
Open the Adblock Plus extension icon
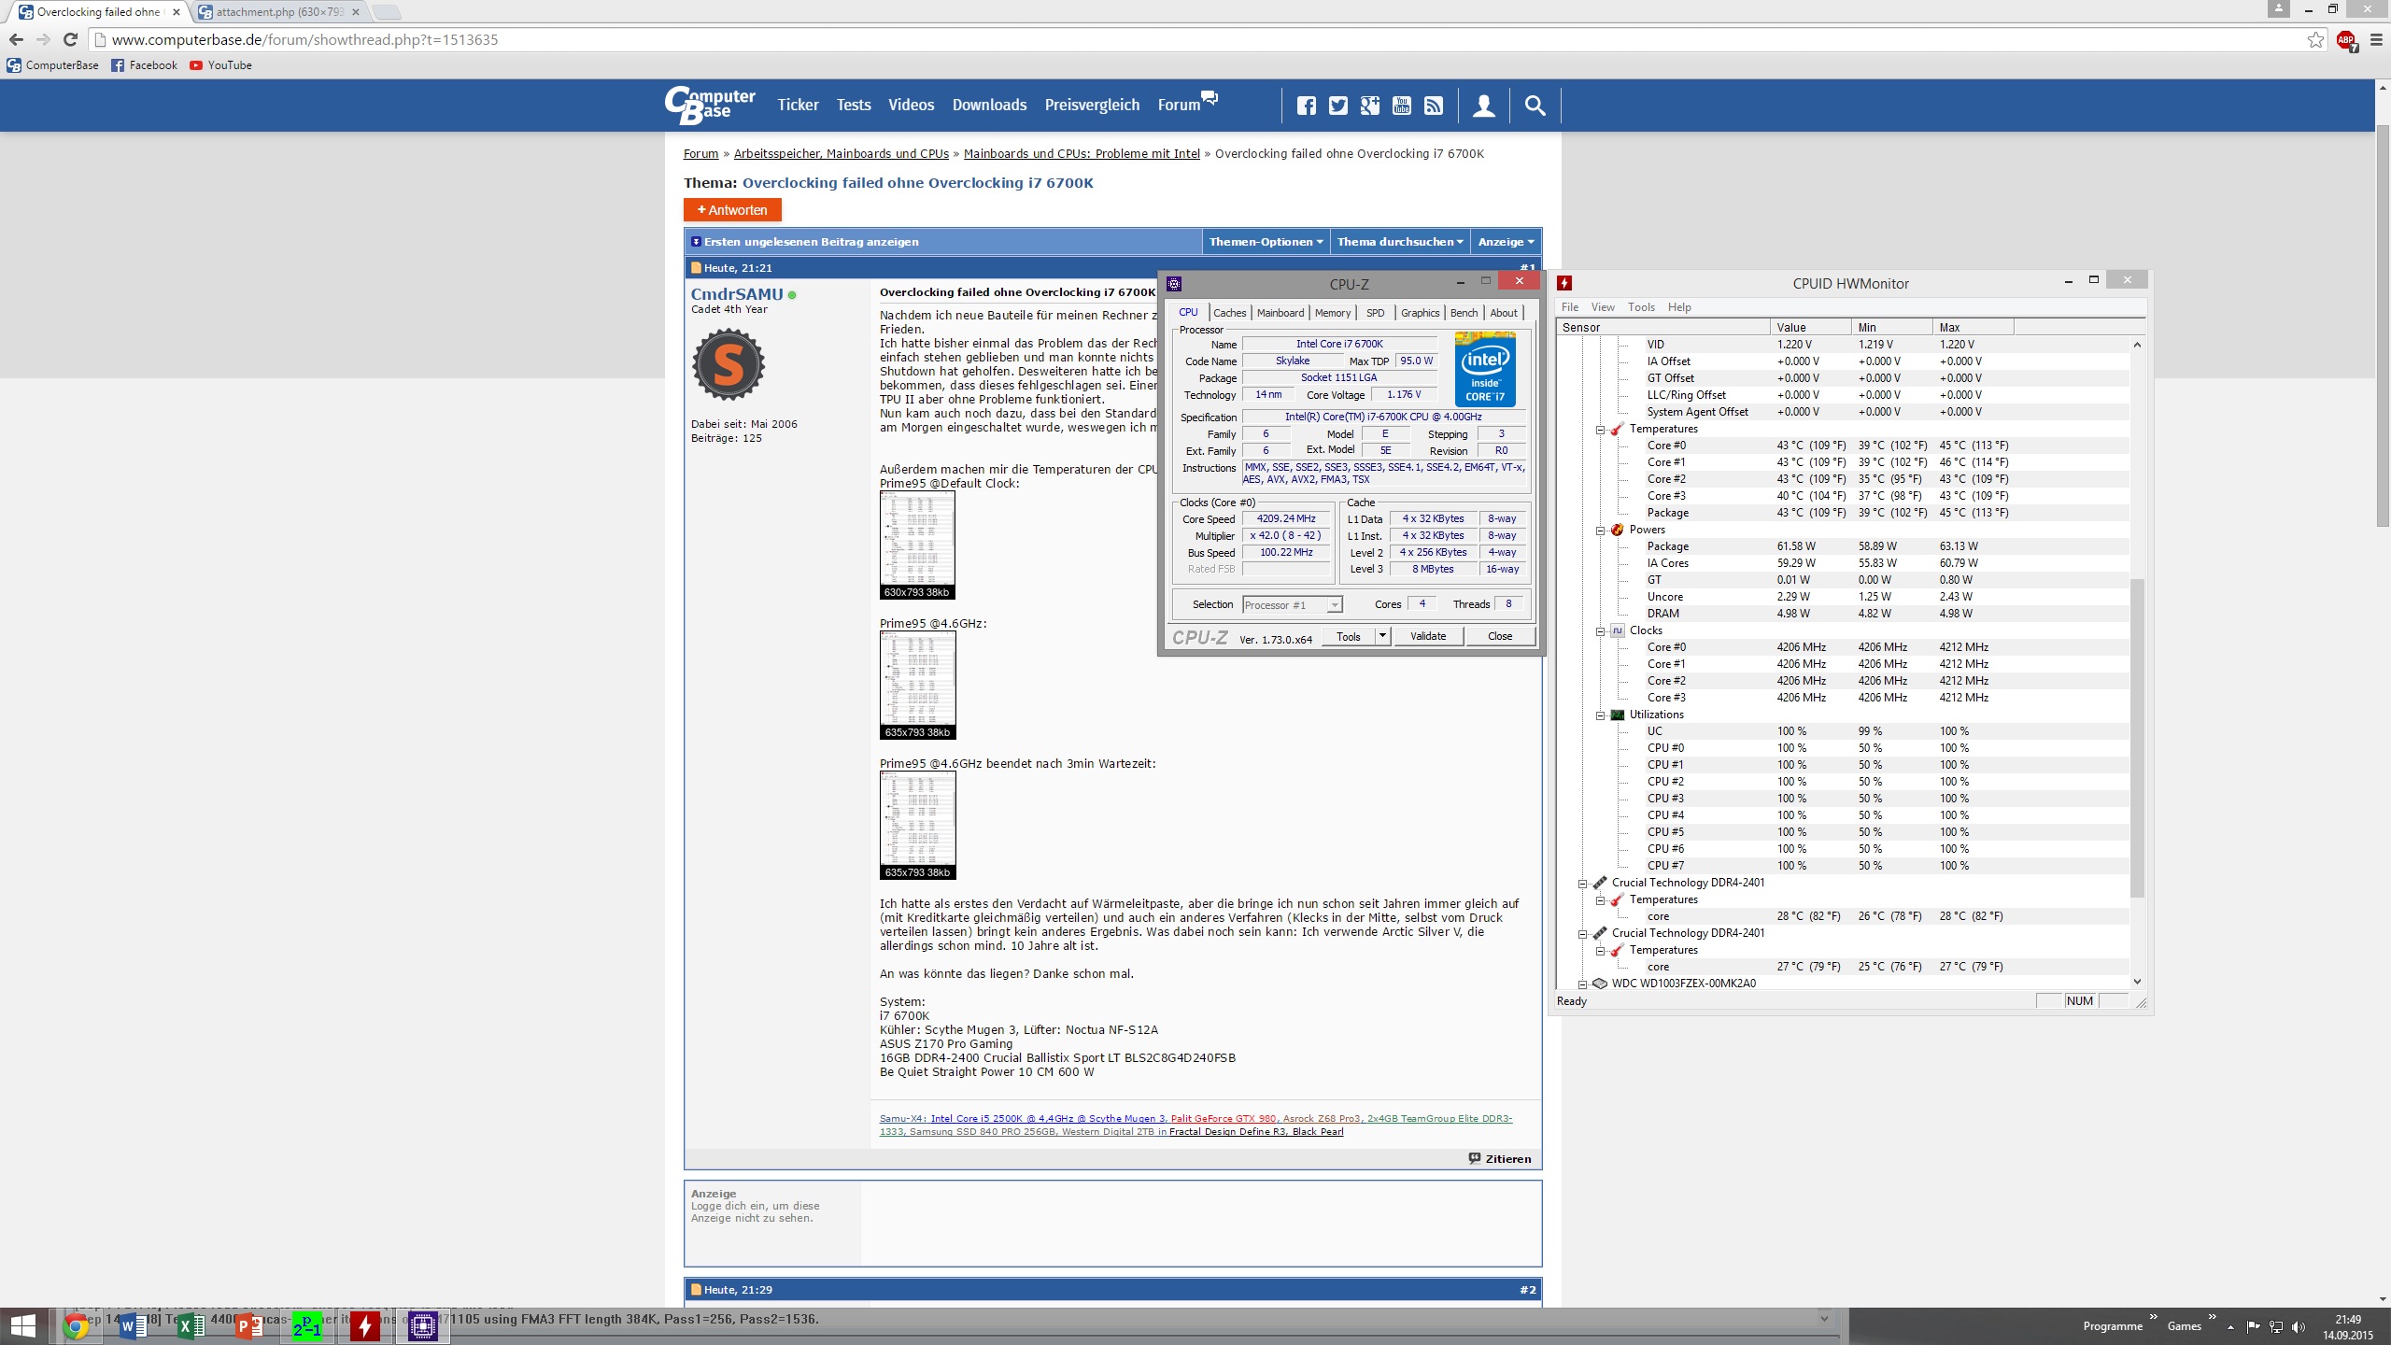pyautogui.click(x=2345, y=40)
